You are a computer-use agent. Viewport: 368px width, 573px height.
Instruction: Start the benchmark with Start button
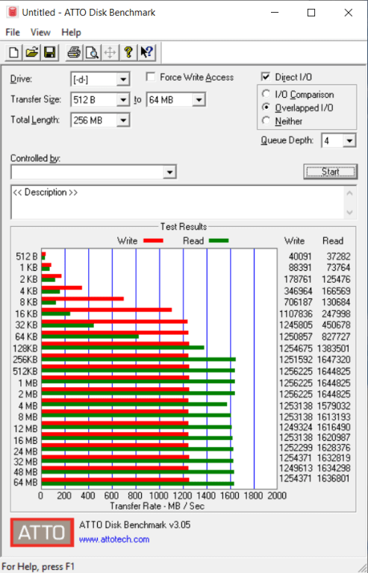pos(331,172)
